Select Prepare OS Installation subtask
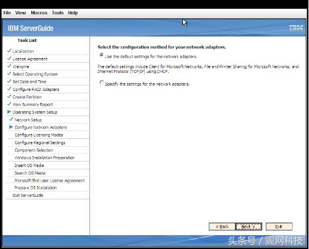This screenshot has height=249, width=309. pos(36,188)
